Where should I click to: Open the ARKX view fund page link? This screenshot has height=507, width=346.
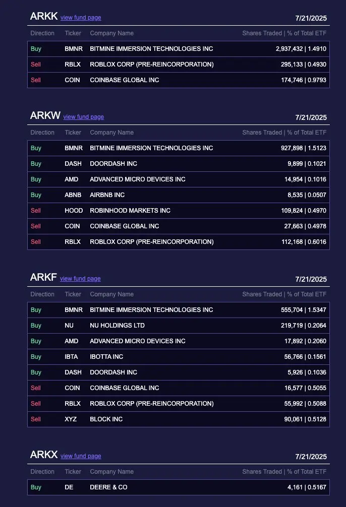coord(80,456)
